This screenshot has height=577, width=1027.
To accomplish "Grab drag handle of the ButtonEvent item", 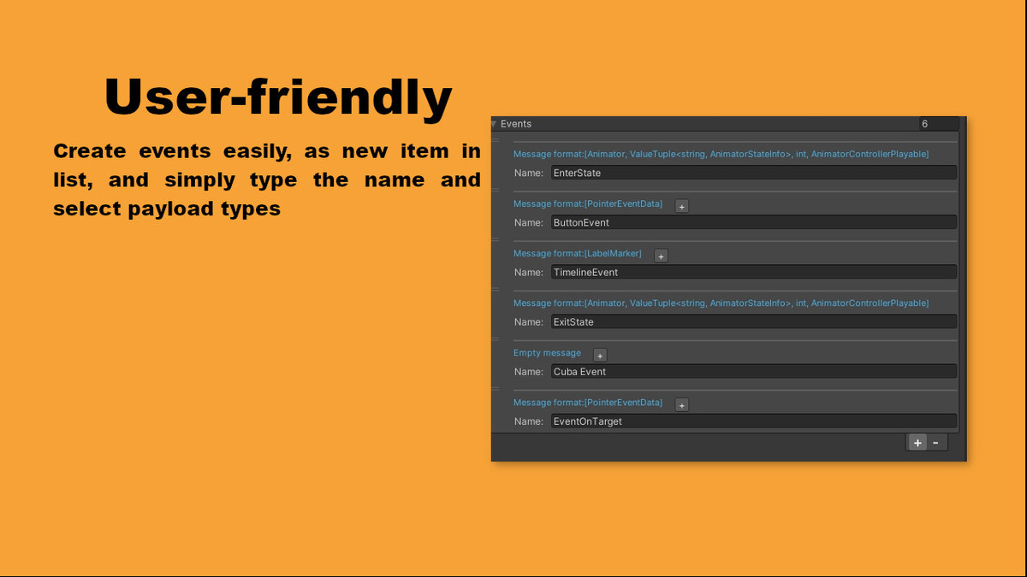I will tap(496, 190).
